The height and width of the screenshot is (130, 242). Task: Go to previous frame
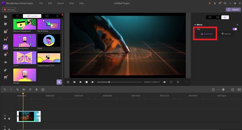point(74,82)
